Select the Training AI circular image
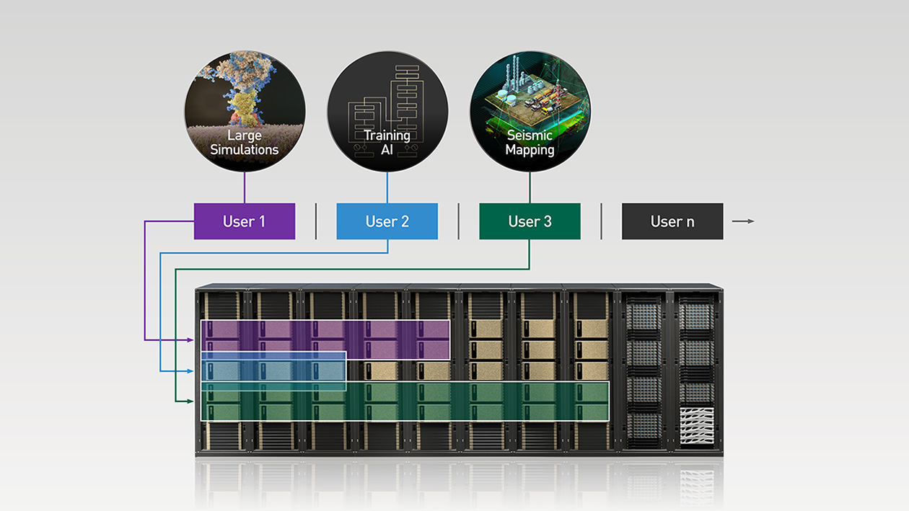The width and height of the screenshot is (909, 511). tap(387, 110)
